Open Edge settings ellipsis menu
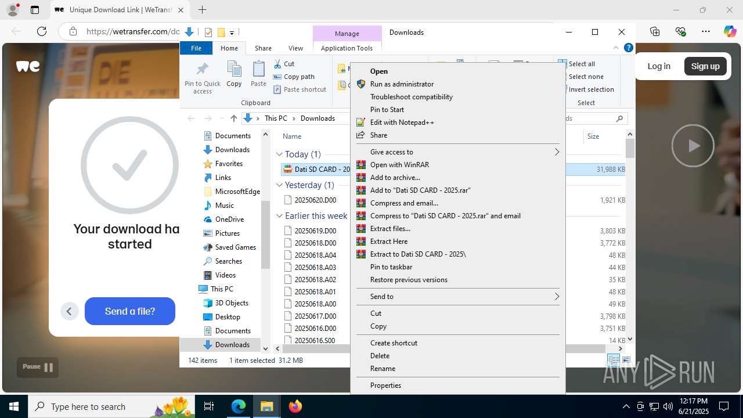The image size is (743, 418). pyautogui.click(x=706, y=31)
